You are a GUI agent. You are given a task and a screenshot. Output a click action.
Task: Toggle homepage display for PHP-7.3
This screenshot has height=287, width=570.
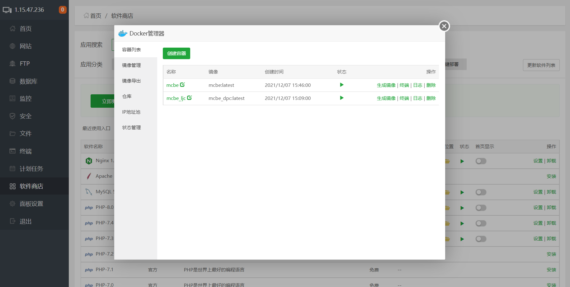481,239
